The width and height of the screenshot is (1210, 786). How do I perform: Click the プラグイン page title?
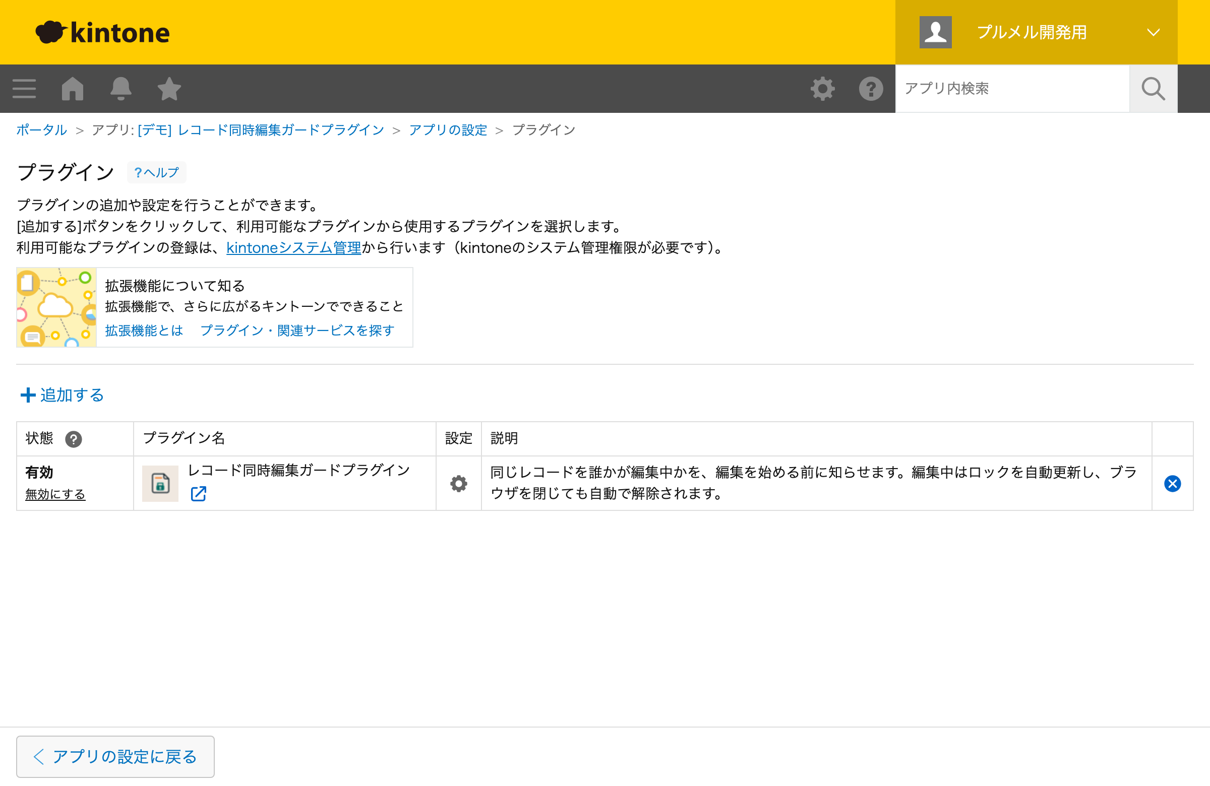66,172
